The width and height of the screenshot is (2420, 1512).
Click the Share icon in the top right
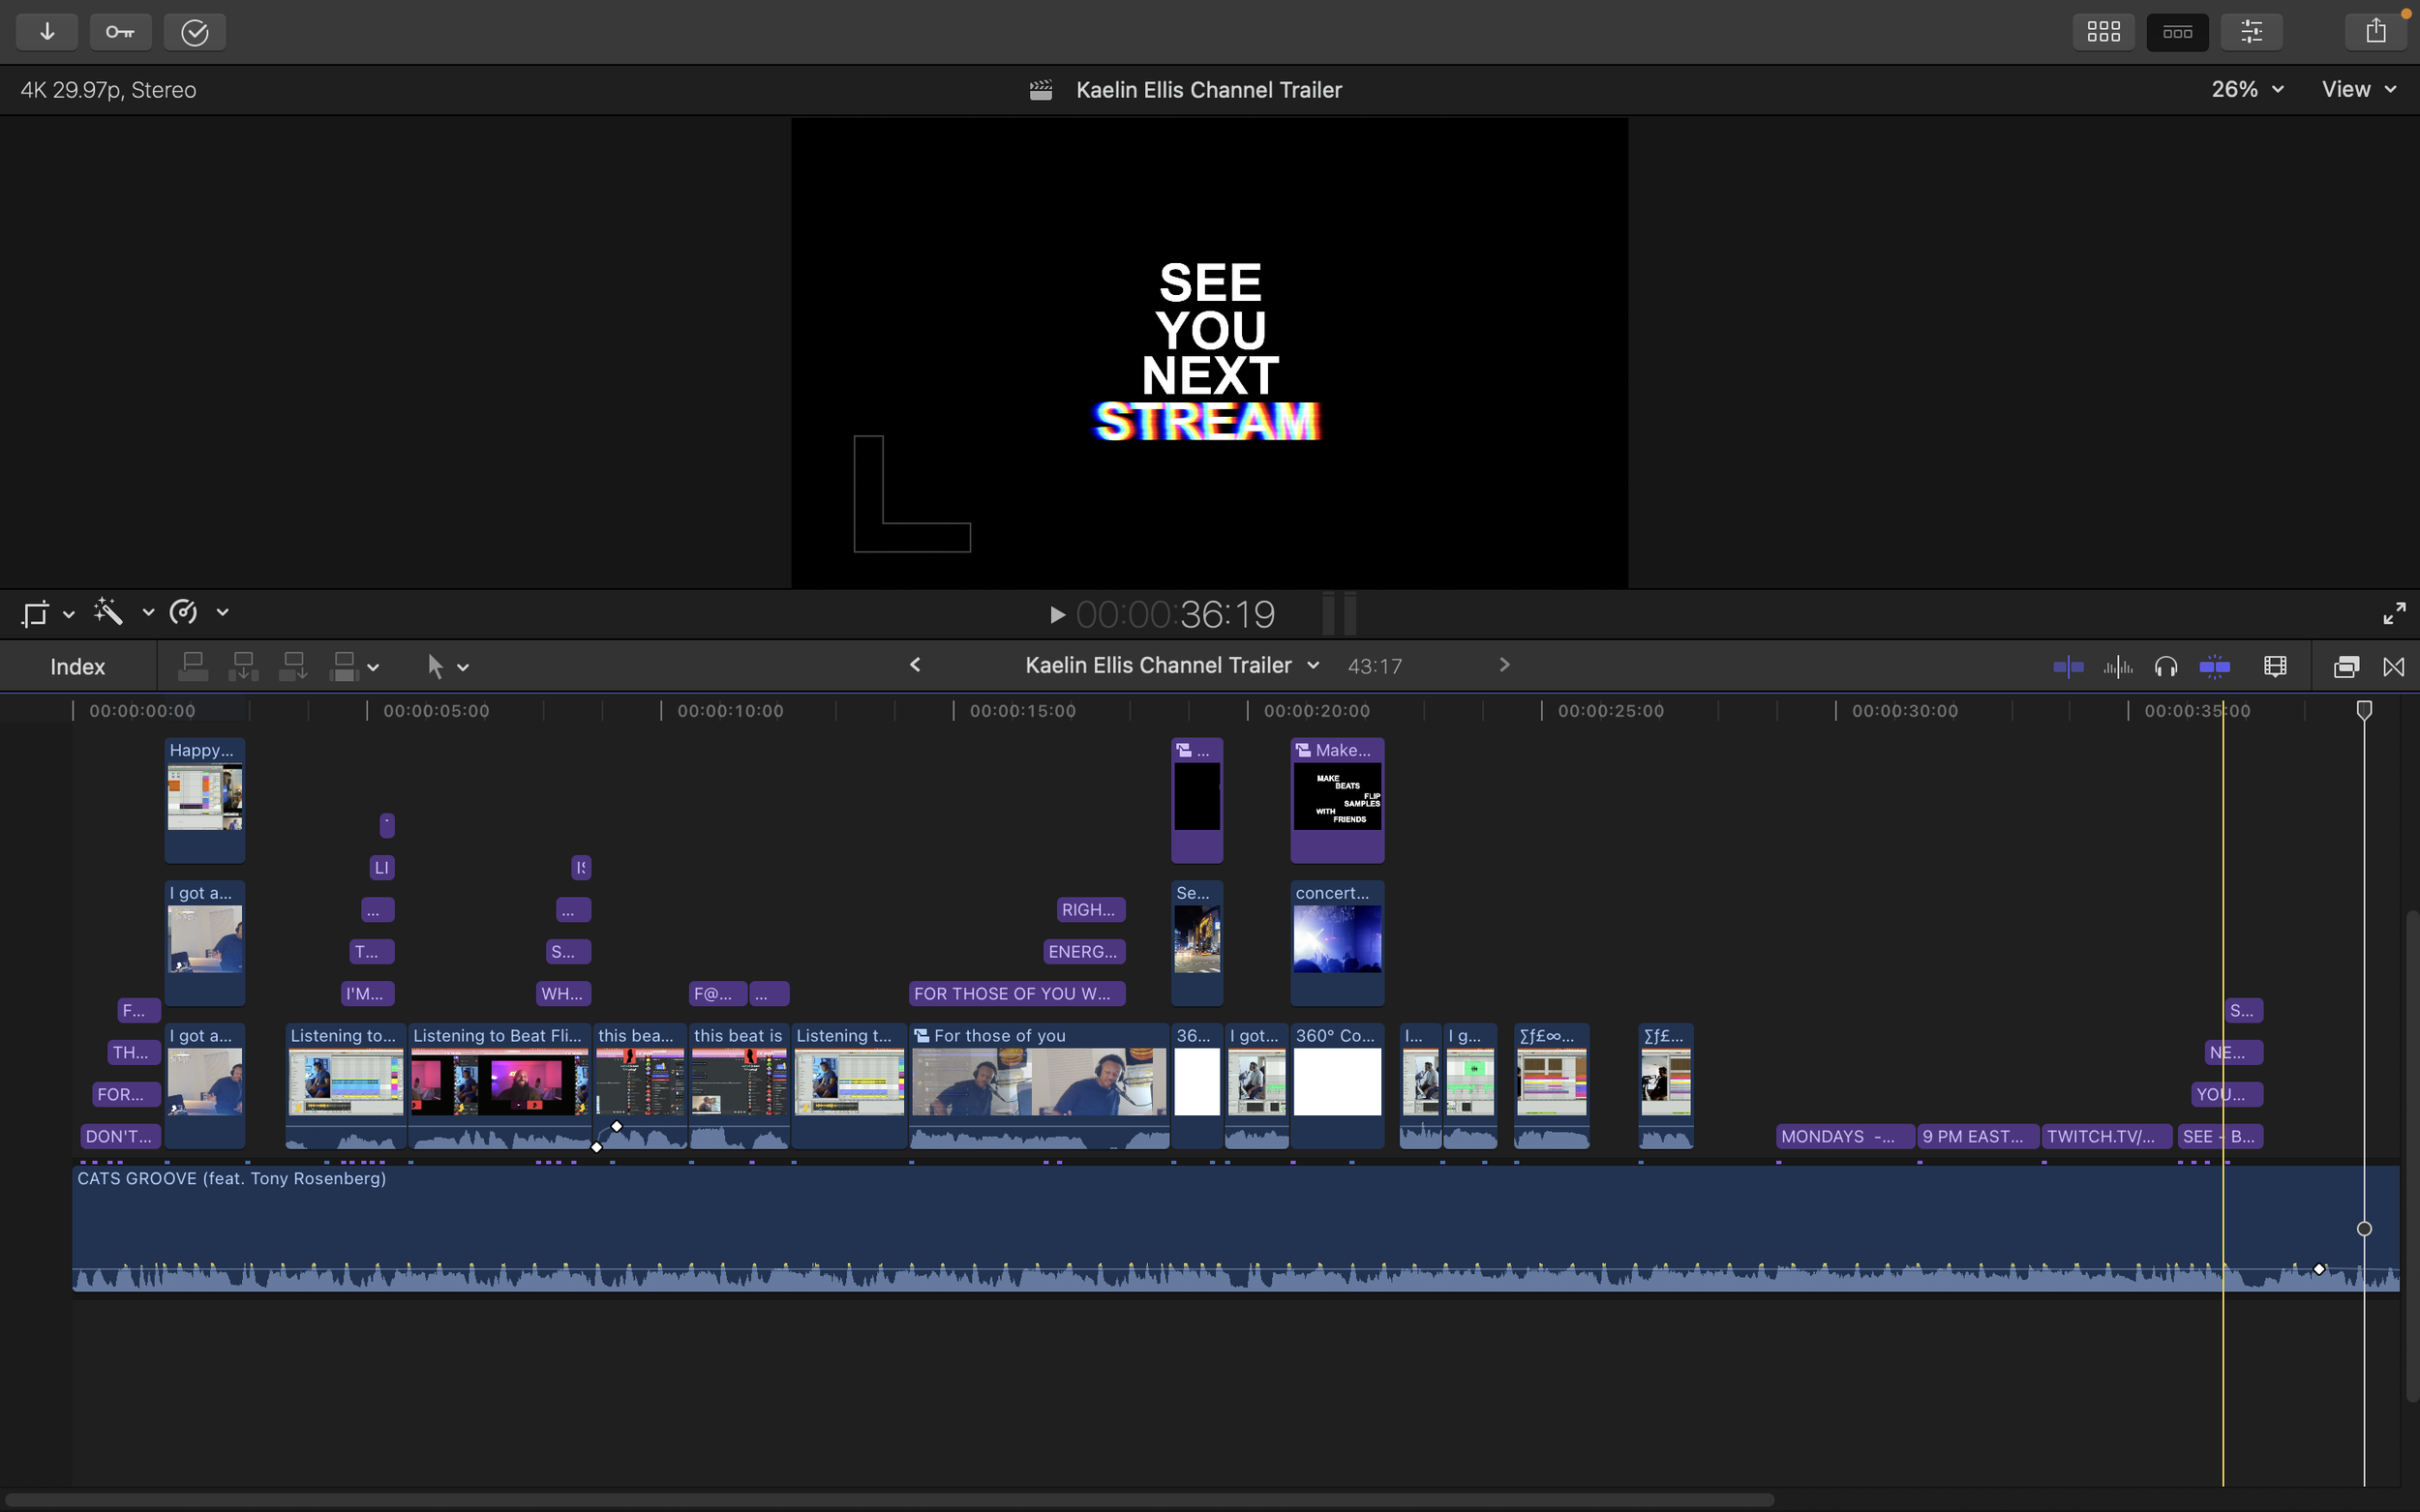(x=2375, y=30)
